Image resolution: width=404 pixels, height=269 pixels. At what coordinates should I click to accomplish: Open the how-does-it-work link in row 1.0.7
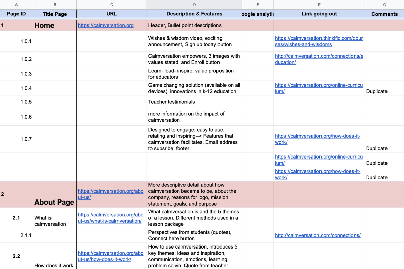317,139
